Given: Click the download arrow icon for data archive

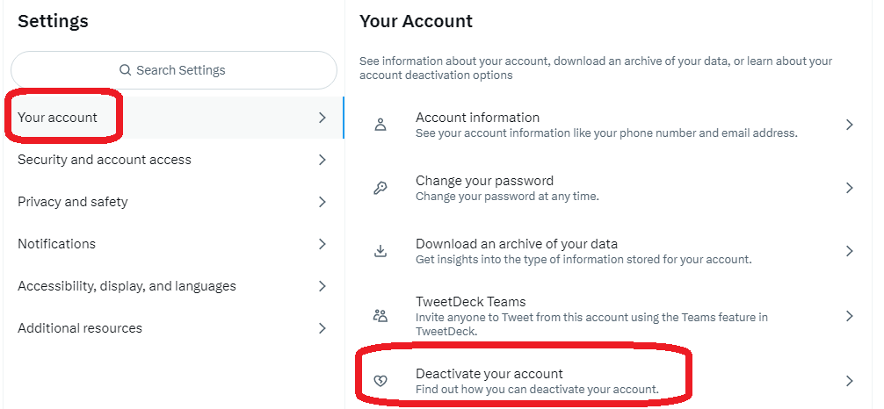Looking at the screenshot, I should (x=380, y=251).
